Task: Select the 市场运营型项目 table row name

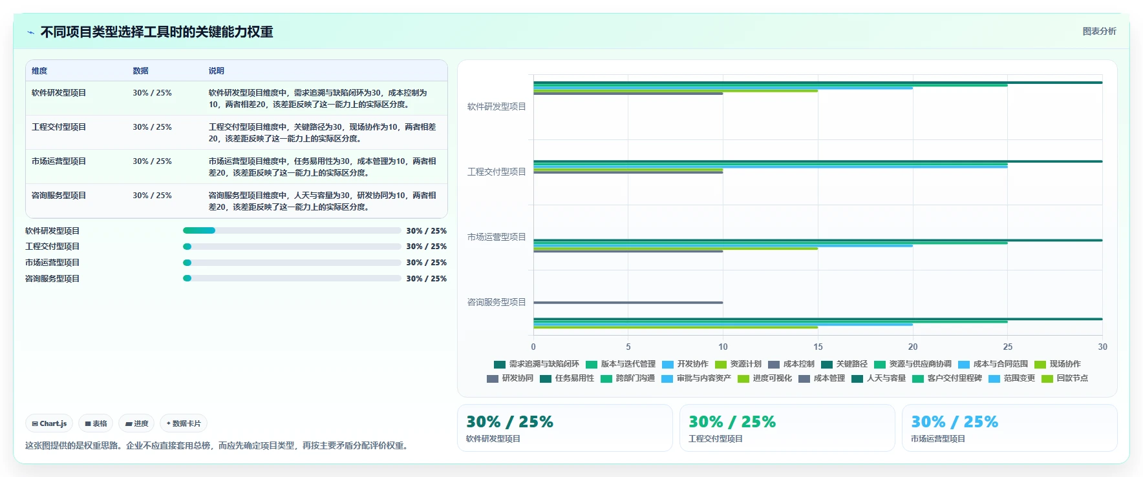Action: coord(59,161)
